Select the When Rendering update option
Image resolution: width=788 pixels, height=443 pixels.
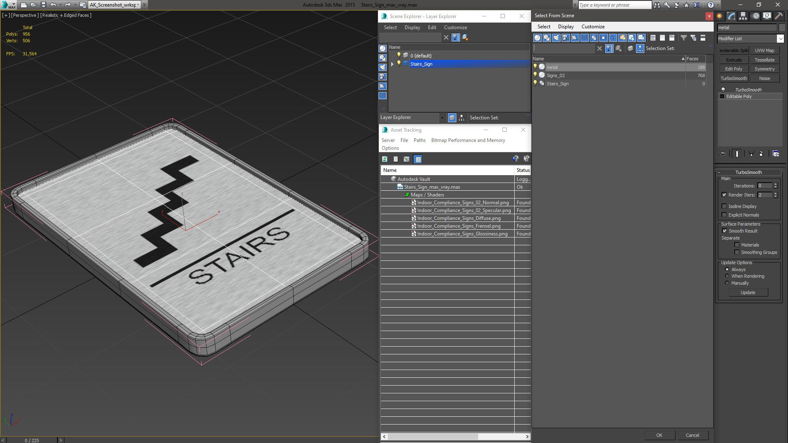[x=727, y=276]
